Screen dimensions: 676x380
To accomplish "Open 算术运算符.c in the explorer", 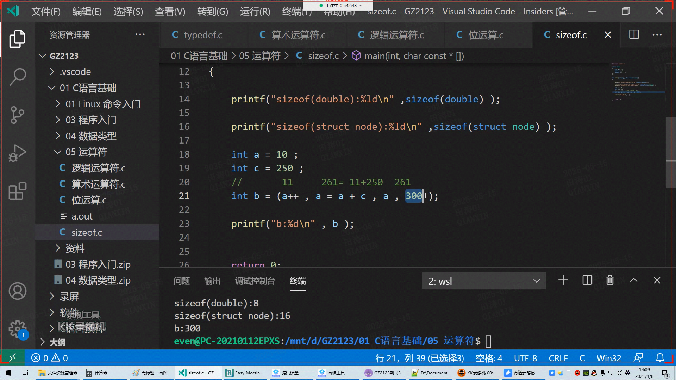I will coord(98,184).
